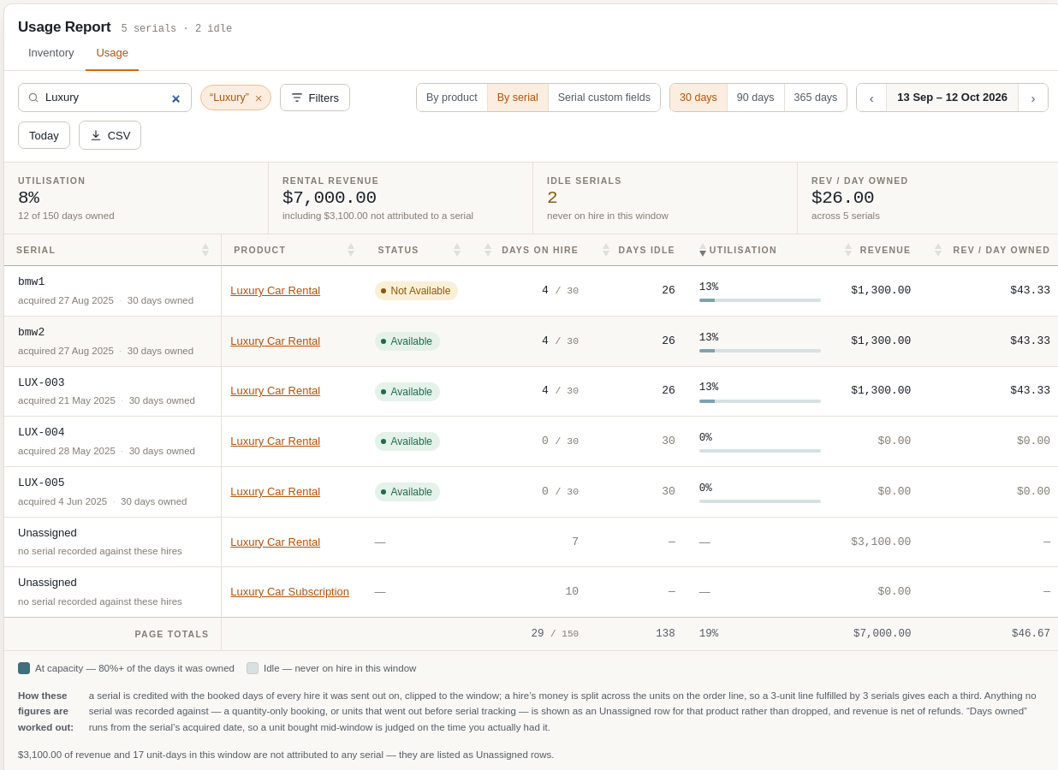Sort by Revenue column arrows
The height and width of the screenshot is (770, 1058).
[x=848, y=250]
